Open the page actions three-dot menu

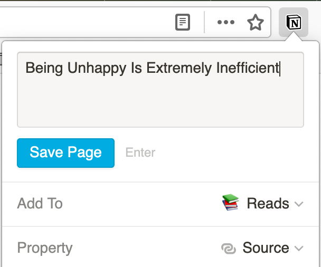(226, 22)
